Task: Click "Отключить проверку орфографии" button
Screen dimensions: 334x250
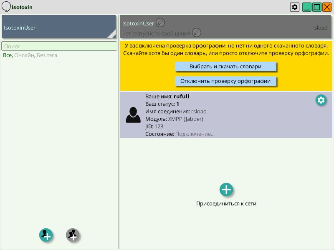Action: tap(225, 81)
